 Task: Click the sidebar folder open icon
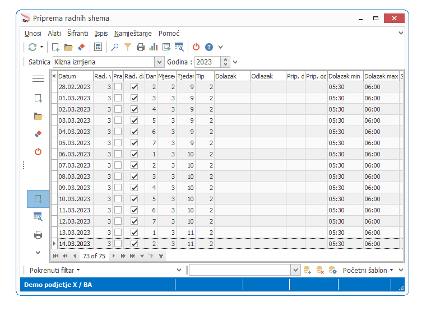(38, 116)
